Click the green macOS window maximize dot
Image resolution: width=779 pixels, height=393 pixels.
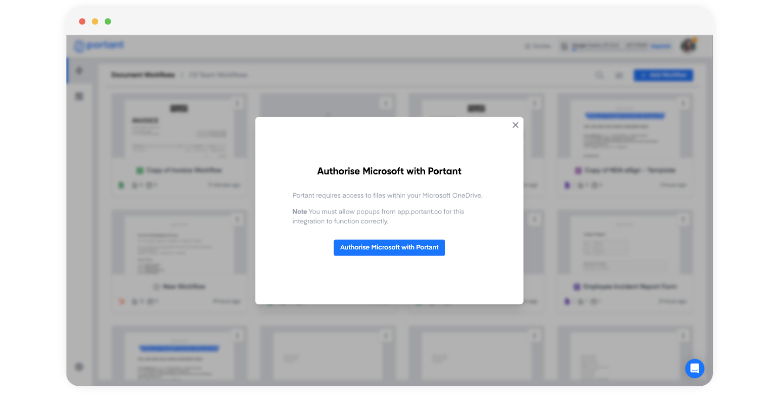tap(108, 21)
